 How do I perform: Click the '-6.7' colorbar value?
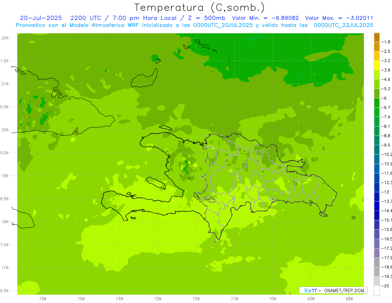click(x=386, y=108)
